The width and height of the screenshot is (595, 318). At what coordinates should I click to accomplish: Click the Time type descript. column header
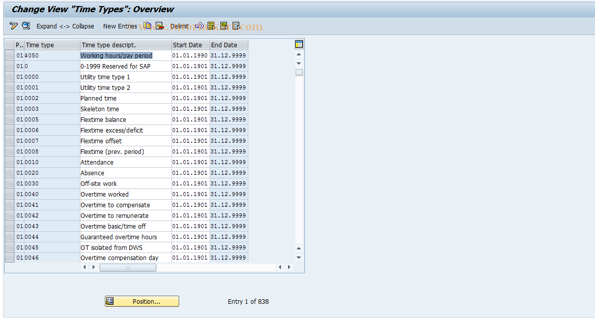[x=126, y=45]
